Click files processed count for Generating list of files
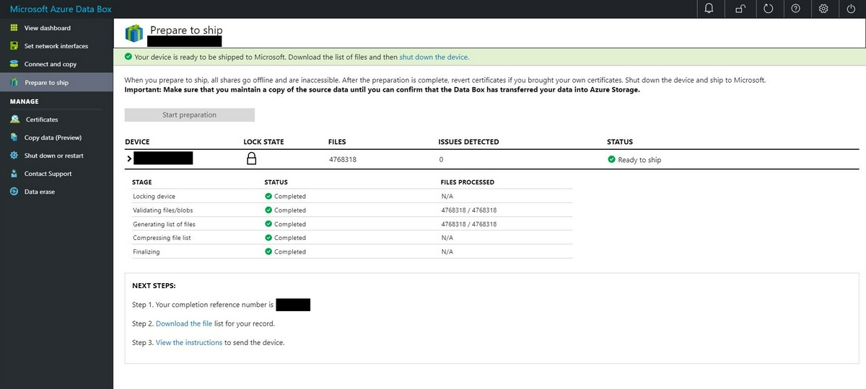 pos(468,224)
